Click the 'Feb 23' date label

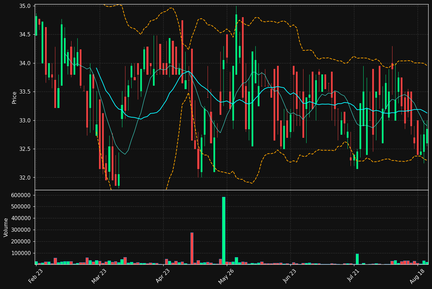pyautogui.click(x=36, y=276)
